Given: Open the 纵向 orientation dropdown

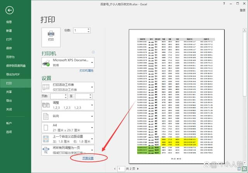Looking at the screenshot, I should tap(68, 116).
